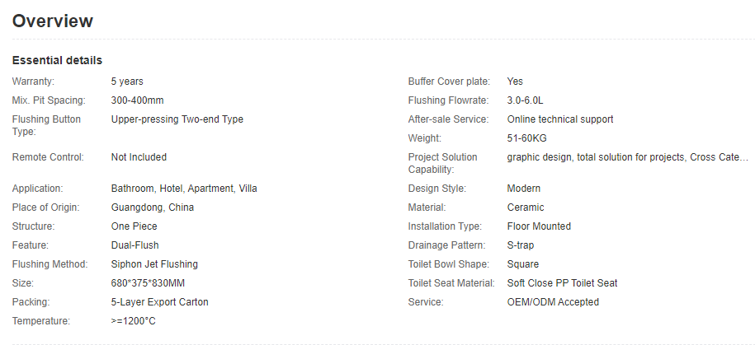Viewport: 755px width, 345px height.
Task: Select the Dual-Flush feature value
Action: coord(134,245)
